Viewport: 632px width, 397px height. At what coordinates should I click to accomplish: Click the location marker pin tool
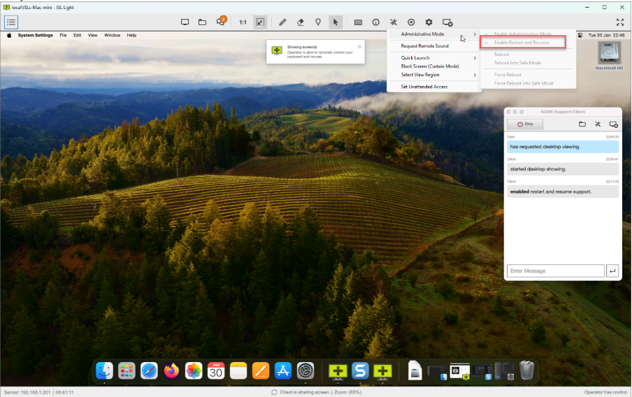coord(318,22)
